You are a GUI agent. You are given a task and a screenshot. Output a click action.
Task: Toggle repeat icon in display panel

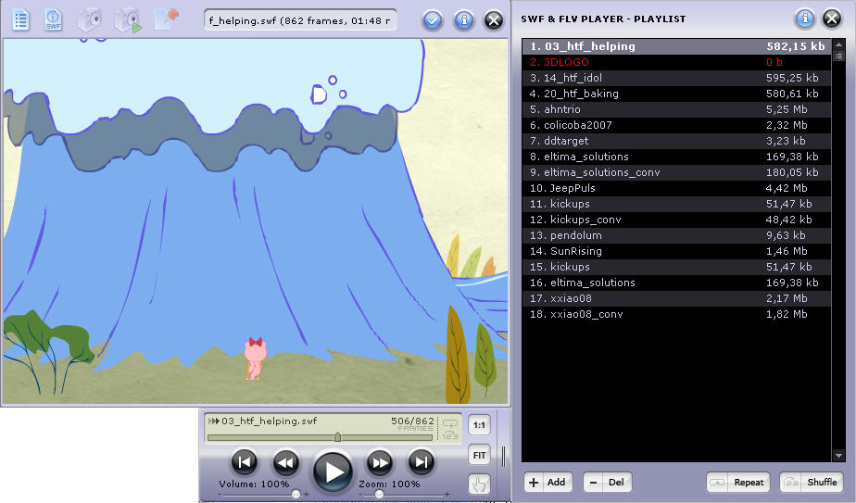pyautogui.click(x=450, y=423)
